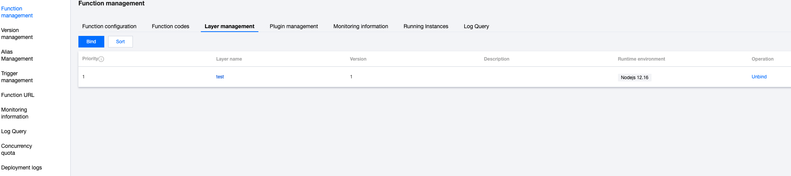Go to Alias Management in sidebar
This screenshot has height=176, width=791.
pos(17,55)
